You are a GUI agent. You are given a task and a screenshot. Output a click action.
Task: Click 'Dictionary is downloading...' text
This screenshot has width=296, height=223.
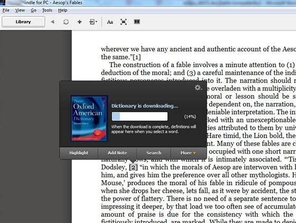click(145, 106)
